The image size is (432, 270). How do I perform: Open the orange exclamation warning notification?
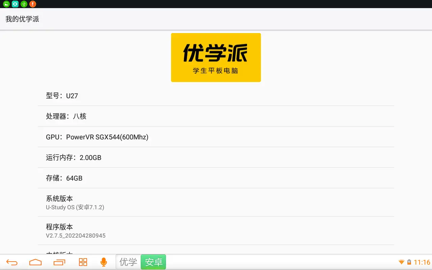(33, 4)
